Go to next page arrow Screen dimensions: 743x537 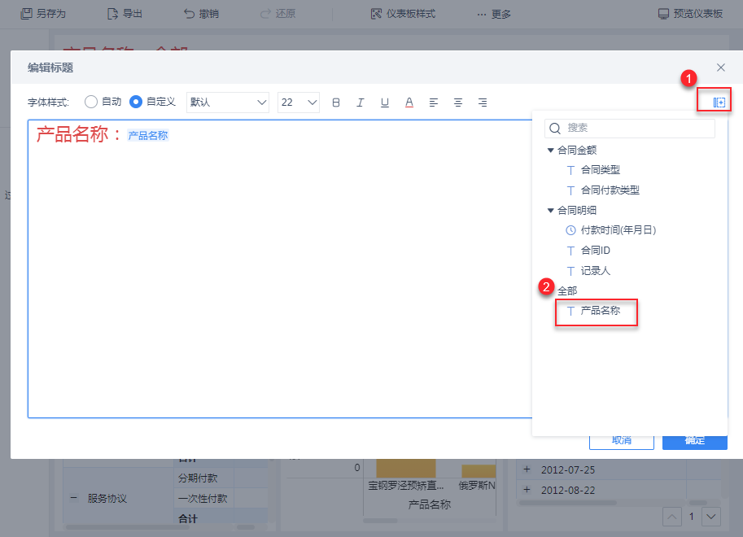click(710, 517)
